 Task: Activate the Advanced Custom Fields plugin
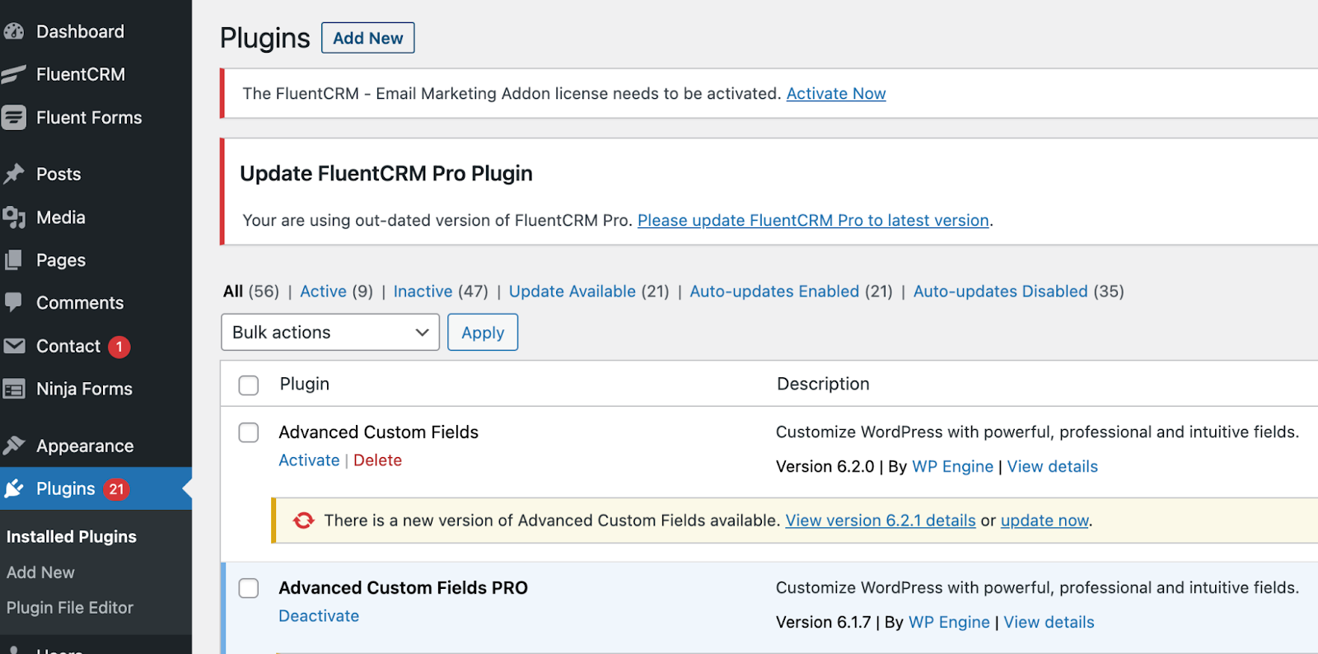[309, 460]
